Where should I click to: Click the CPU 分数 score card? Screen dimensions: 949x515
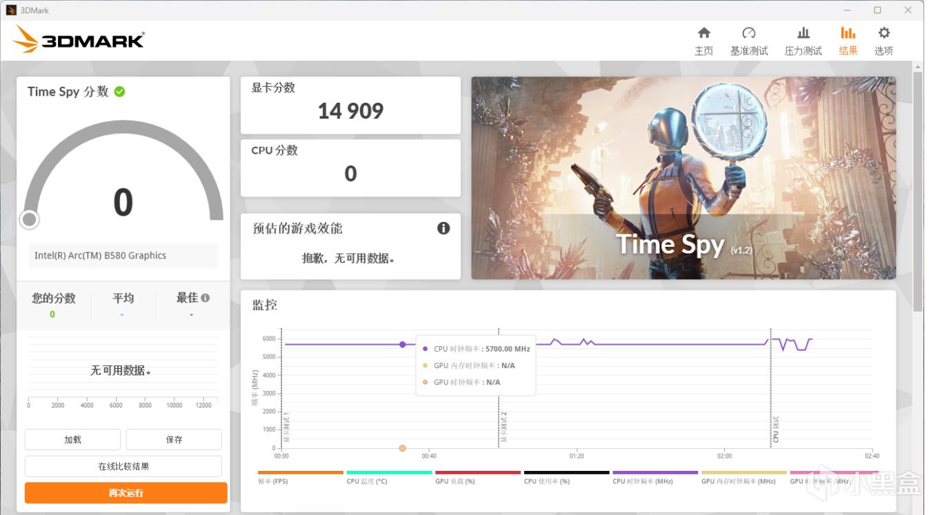pyautogui.click(x=350, y=168)
